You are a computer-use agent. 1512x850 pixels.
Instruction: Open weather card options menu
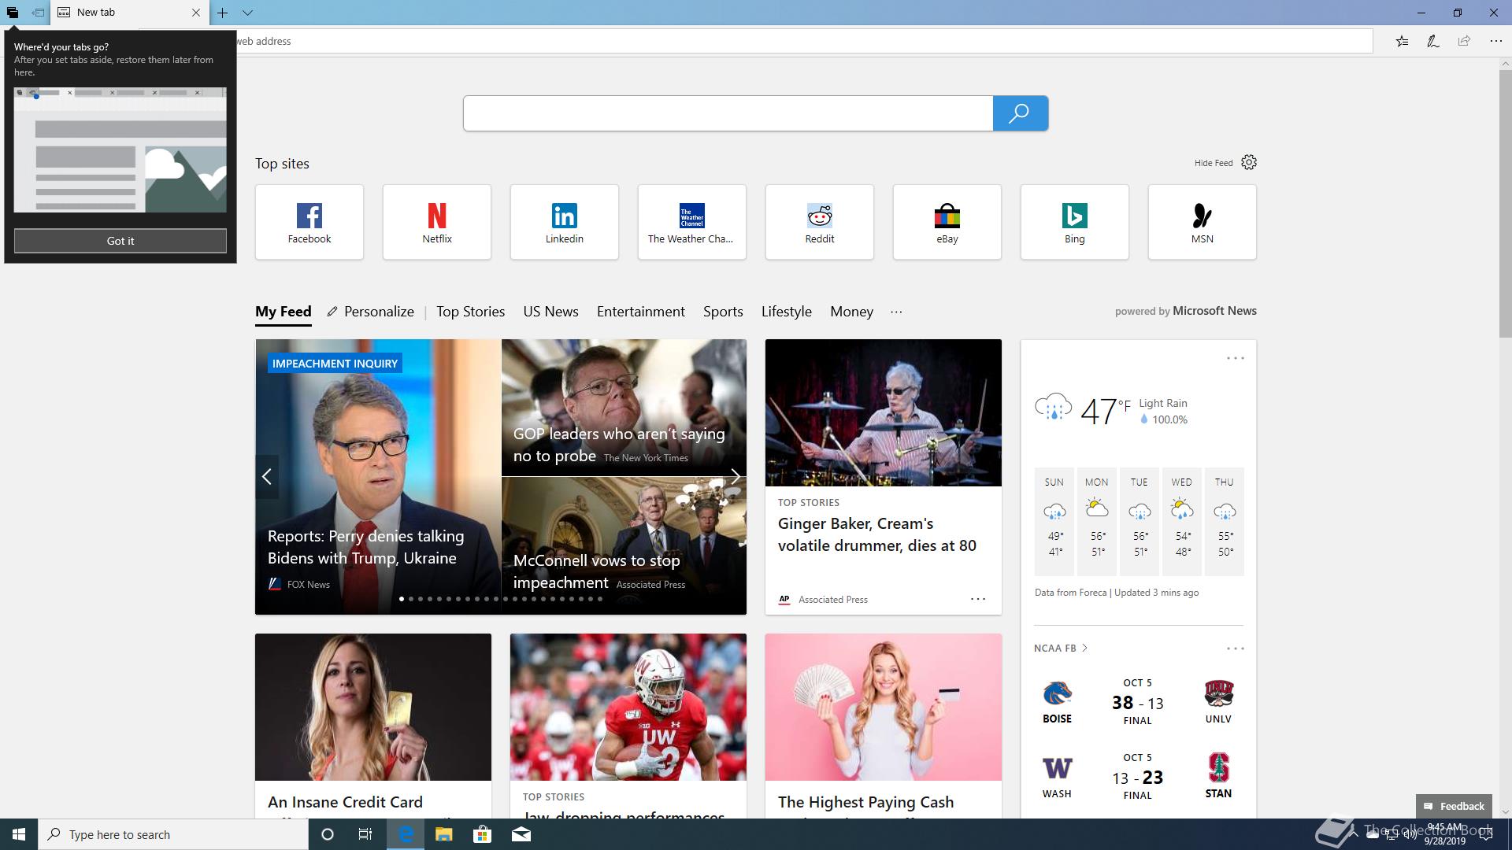(x=1235, y=358)
